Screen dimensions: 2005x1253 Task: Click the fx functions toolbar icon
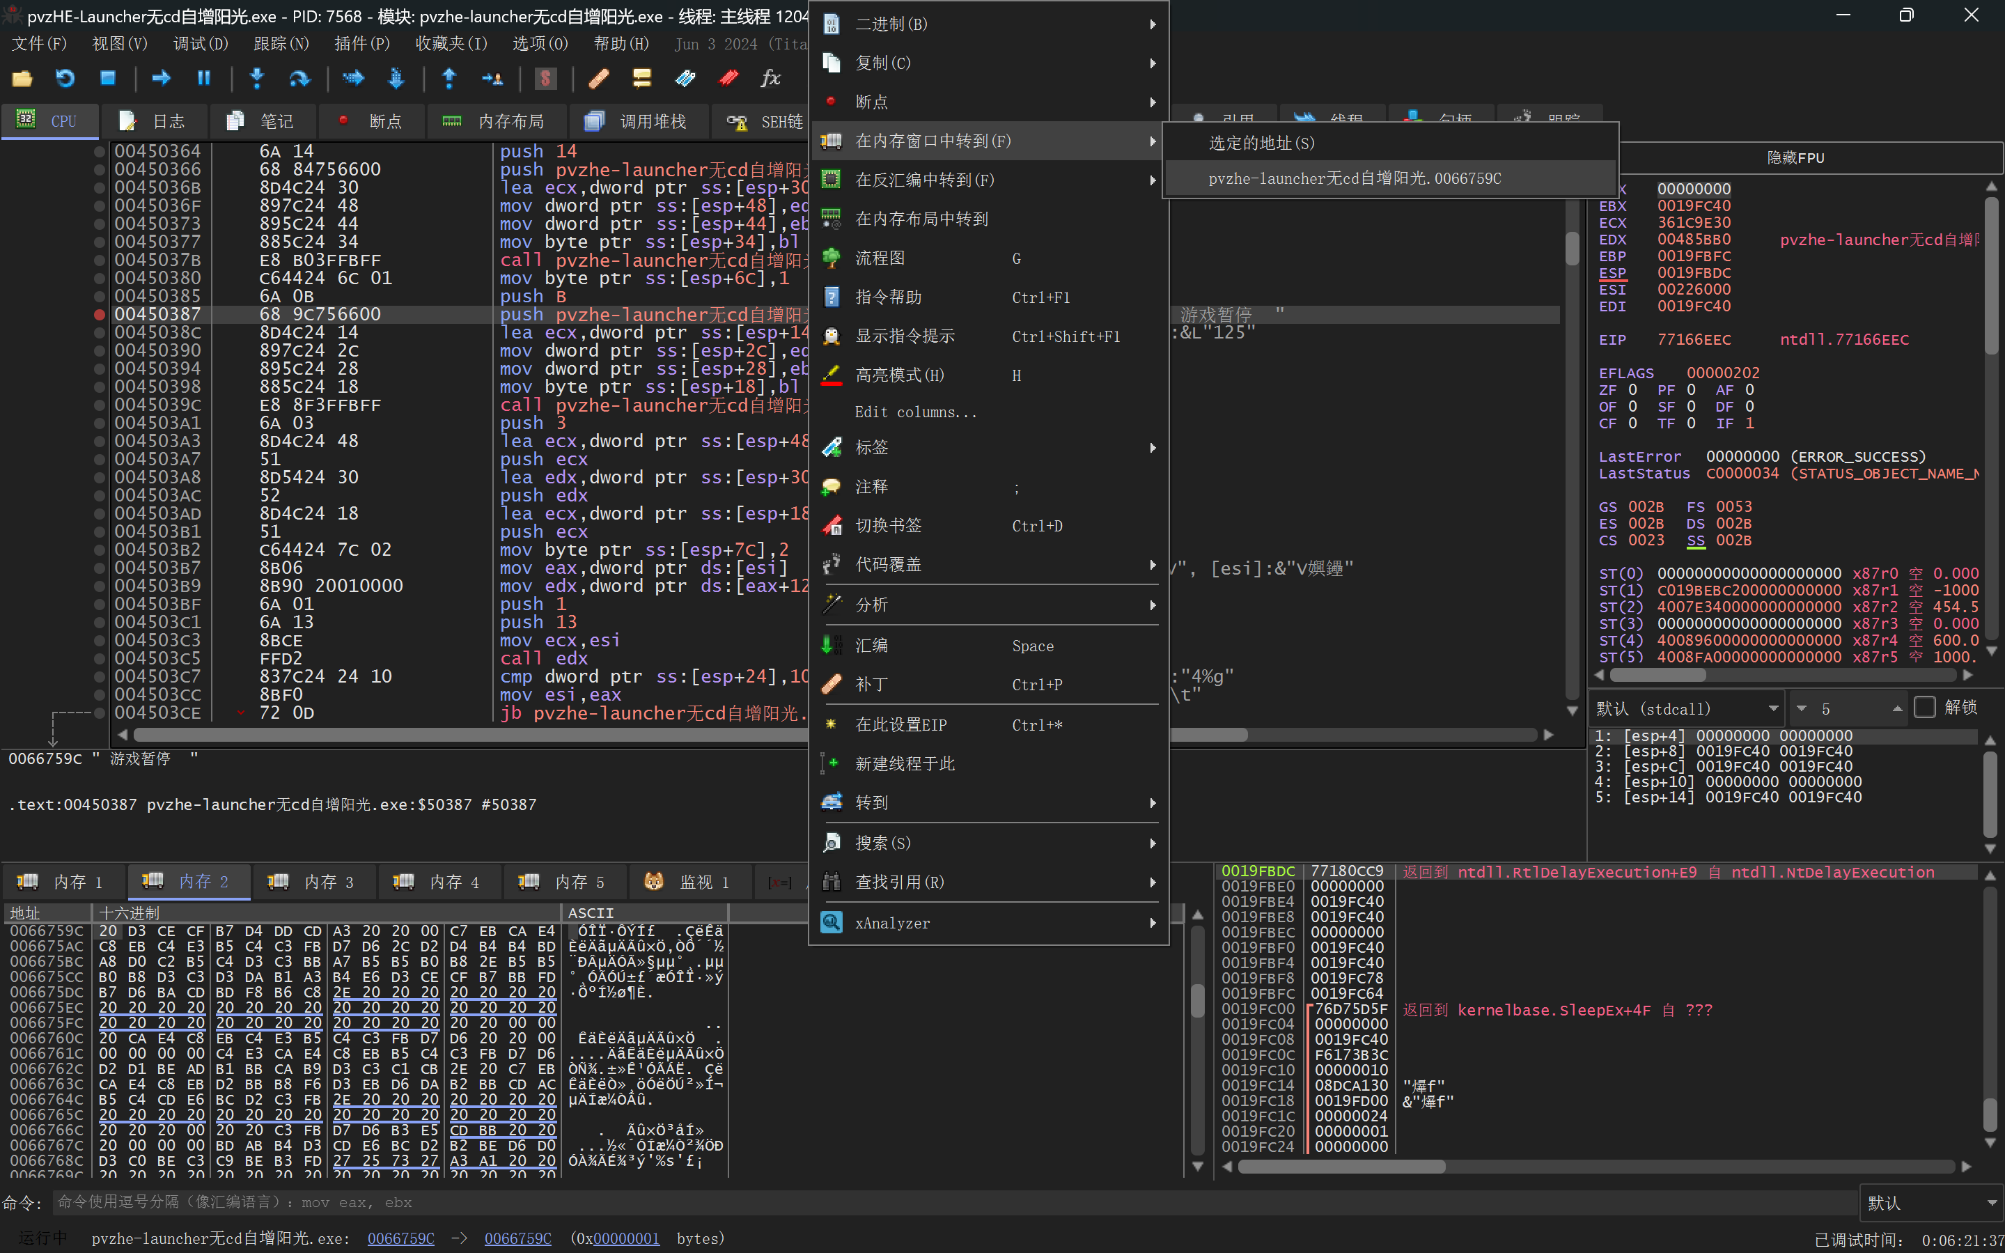[x=770, y=79]
